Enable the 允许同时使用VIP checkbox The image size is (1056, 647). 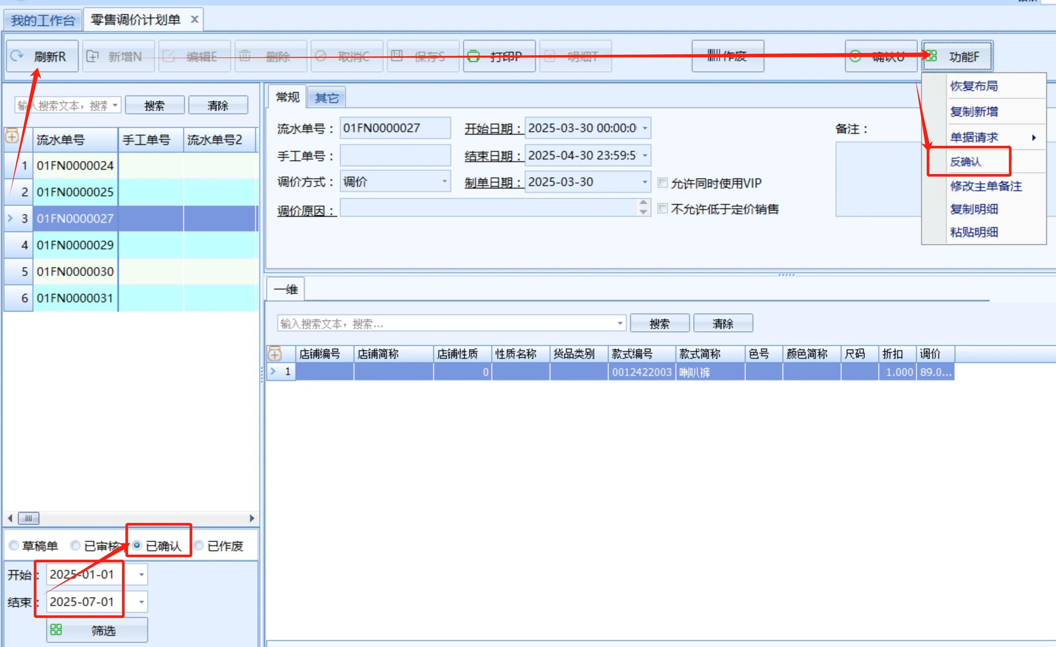(x=663, y=183)
